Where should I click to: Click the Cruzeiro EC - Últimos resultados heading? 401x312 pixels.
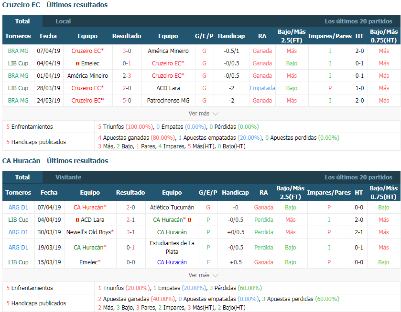pyautogui.click(x=55, y=5)
